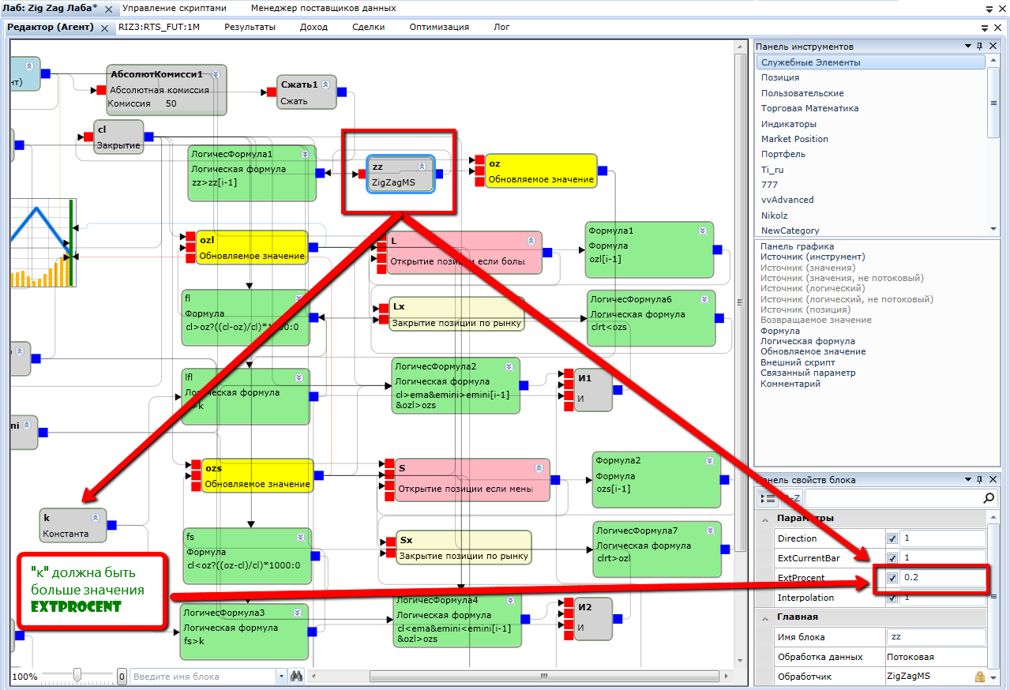The image size is (1010, 690).
Task: Click the Имя блока value field
Action: 936,637
